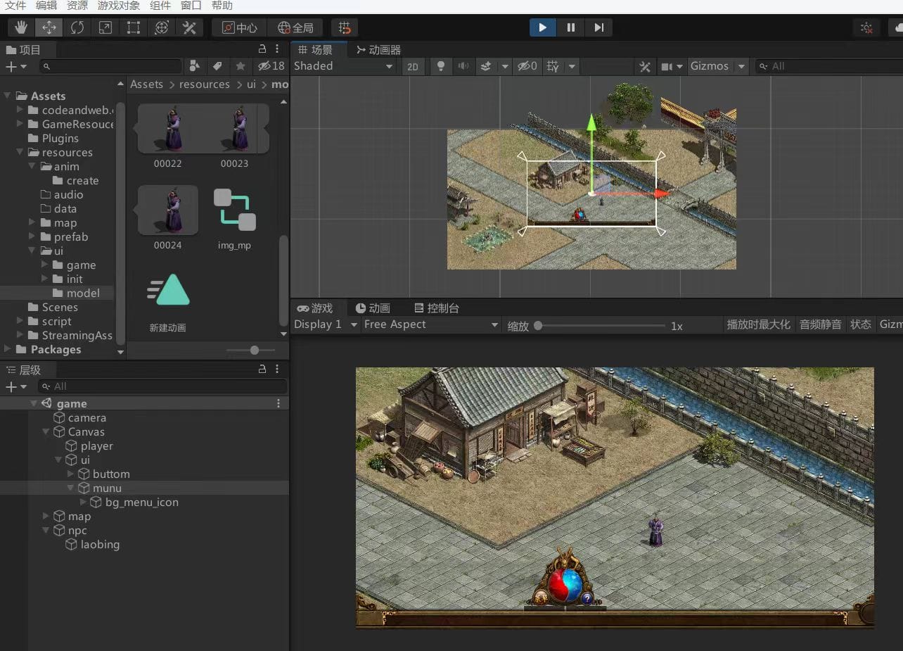Viewport: 903px width, 651px height.
Task: Toggle 2D mode in scene view
Action: pyautogui.click(x=413, y=66)
